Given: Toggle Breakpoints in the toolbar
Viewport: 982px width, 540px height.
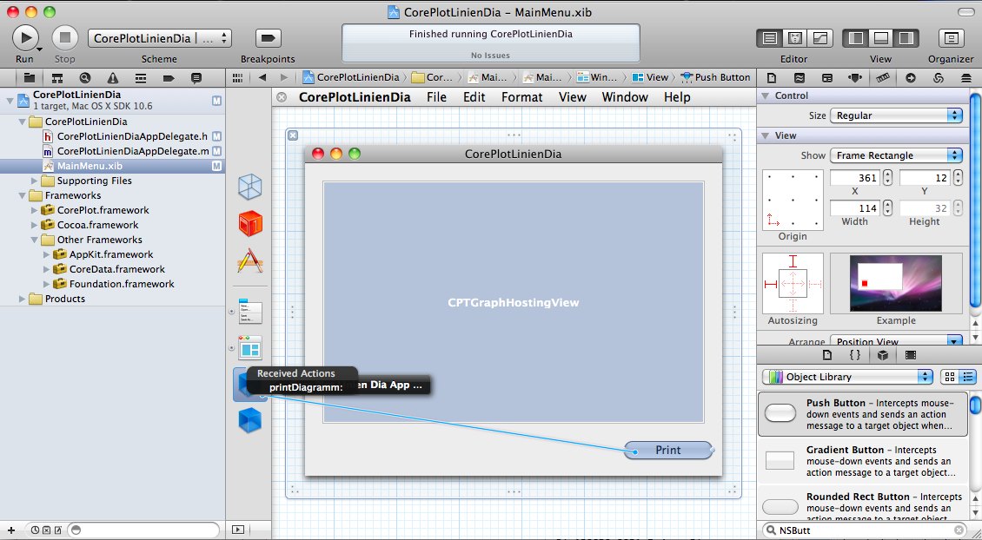Looking at the screenshot, I should point(267,38).
